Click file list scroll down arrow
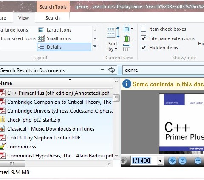The height and width of the screenshot is (180, 204). click(116, 156)
